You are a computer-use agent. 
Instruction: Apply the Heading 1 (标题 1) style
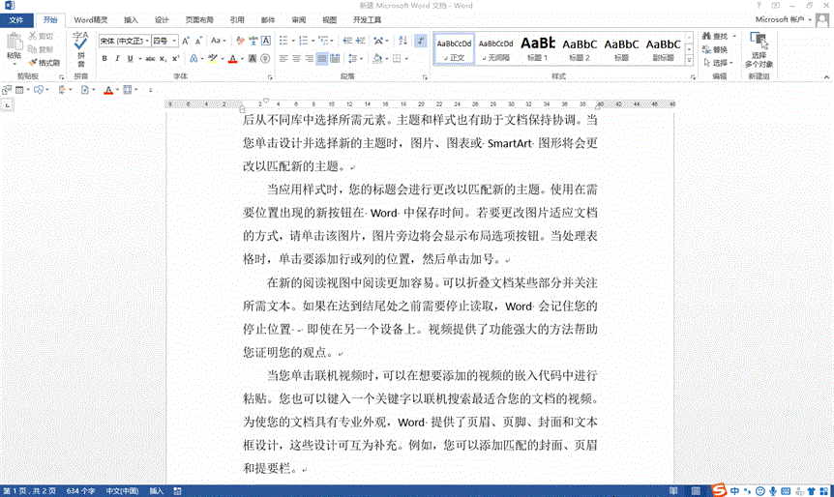(538, 48)
